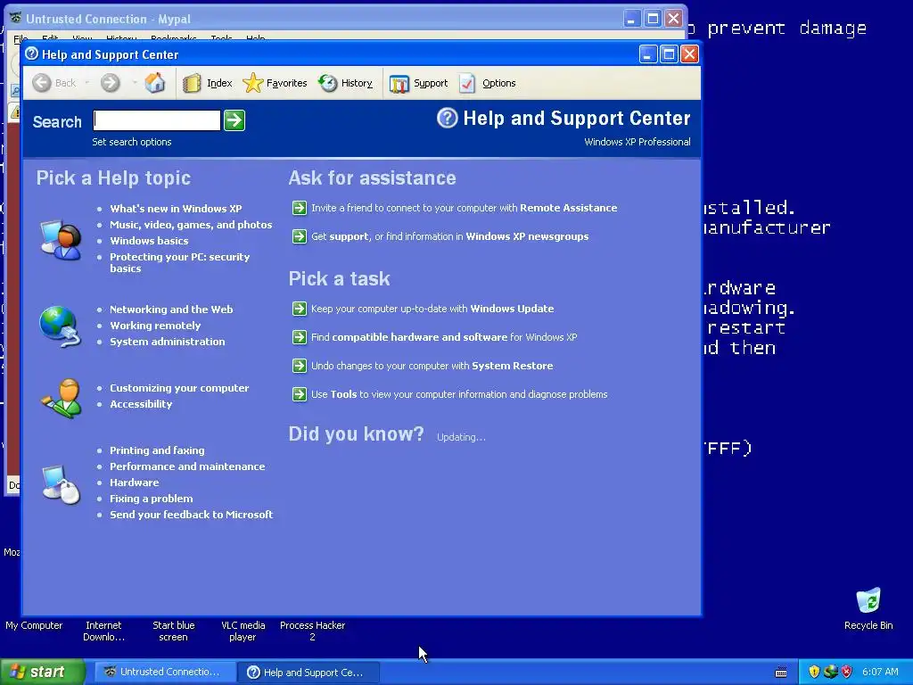This screenshot has width=913, height=685.
Task: Open History in Help toolbar
Action: (x=346, y=83)
